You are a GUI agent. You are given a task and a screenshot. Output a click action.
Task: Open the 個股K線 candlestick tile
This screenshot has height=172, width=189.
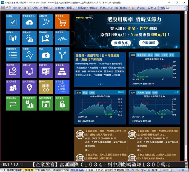(x=13, y=38)
